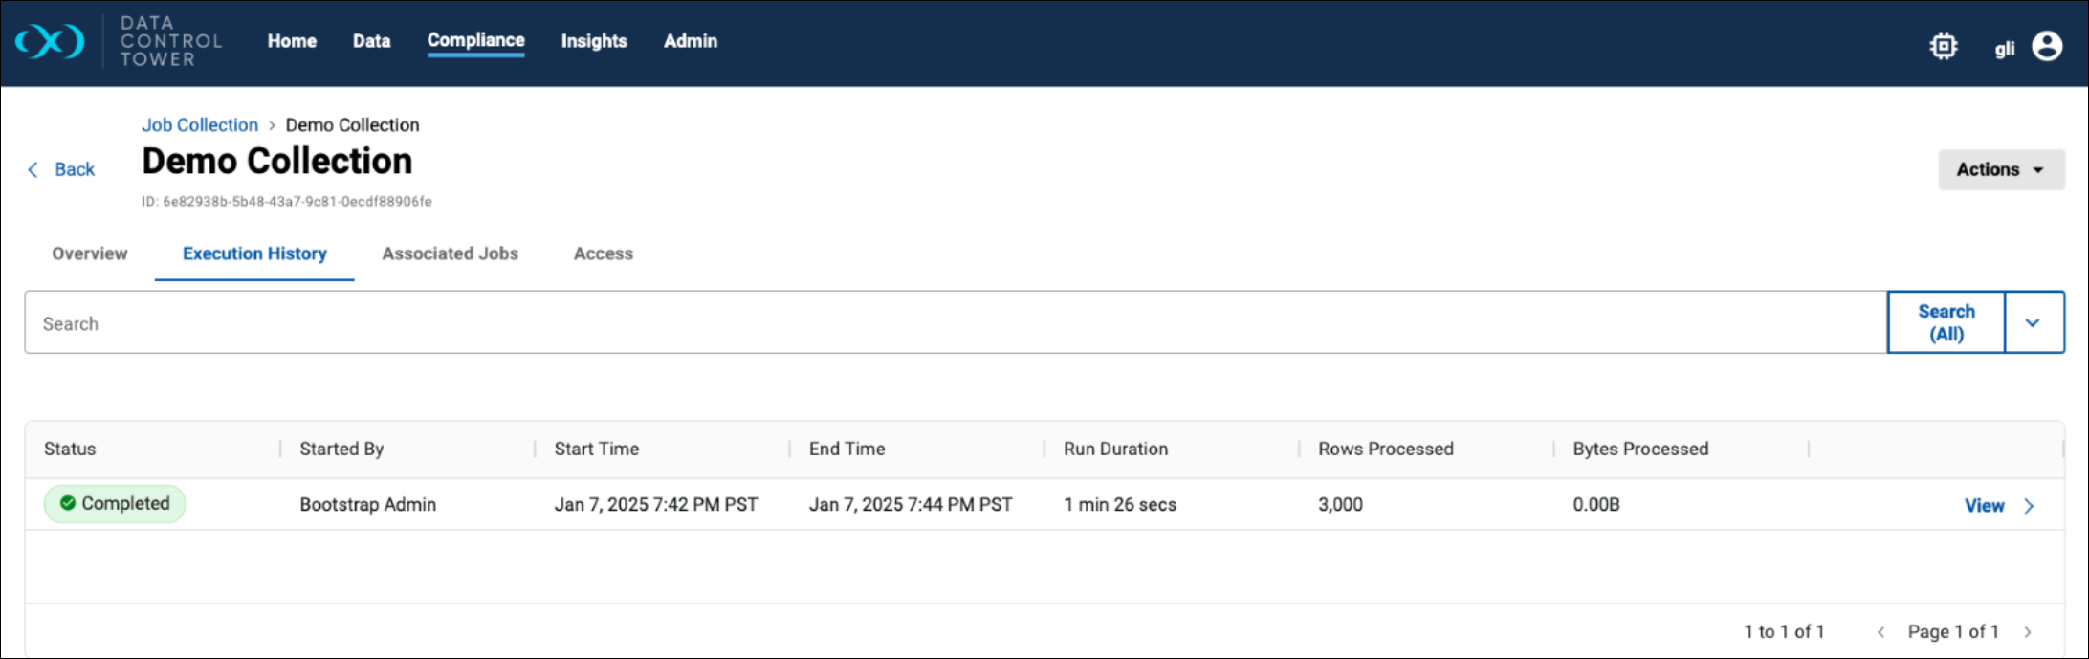2089x659 pixels.
Task: Follow the Job Collection breadcrumb link
Action: 200,125
